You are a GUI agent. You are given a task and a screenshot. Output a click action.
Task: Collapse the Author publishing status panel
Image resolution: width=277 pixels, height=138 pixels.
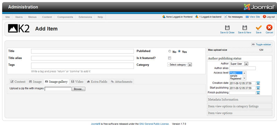pyautogui.click(x=239, y=58)
